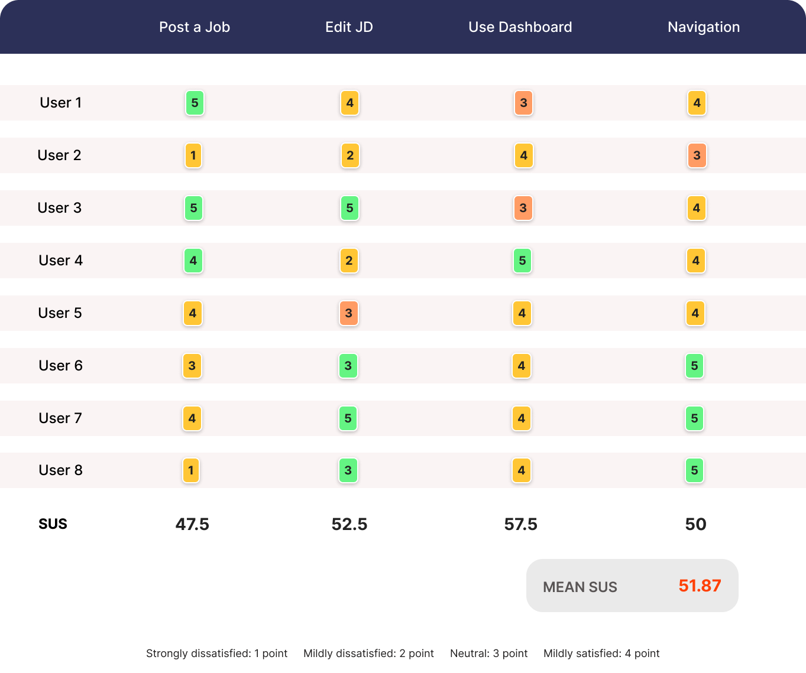The width and height of the screenshot is (806, 673).
Task: Click User 8's Post a Job score 1
Action: 191,470
